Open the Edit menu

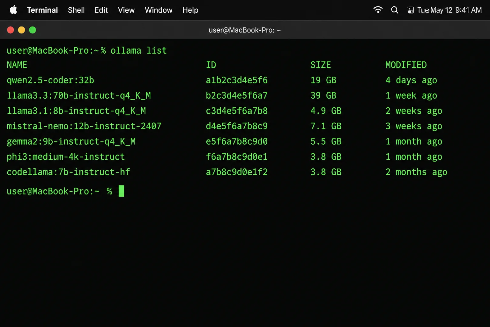(x=101, y=10)
